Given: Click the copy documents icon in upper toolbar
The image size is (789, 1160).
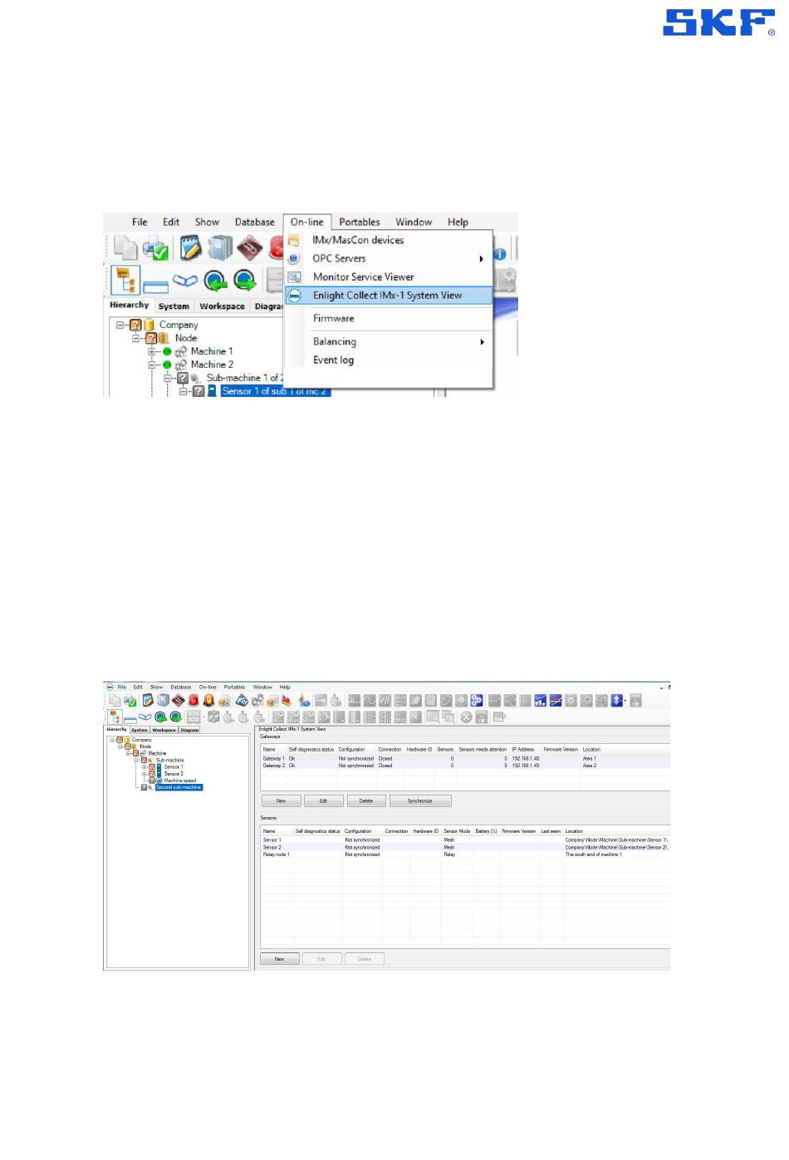Looking at the screenshot, I should coord(125,247).
